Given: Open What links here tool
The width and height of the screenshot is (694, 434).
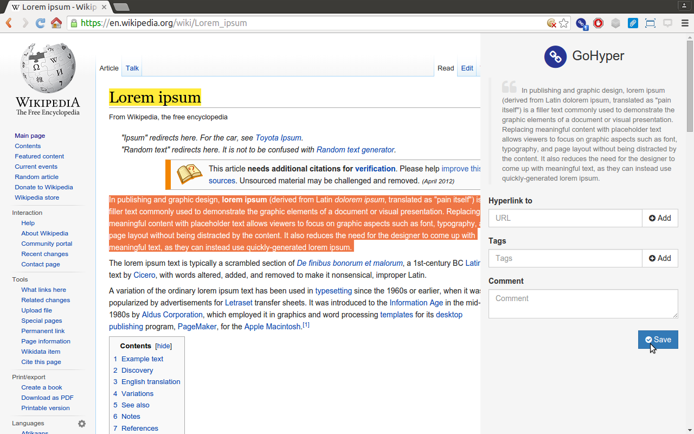Looking at the screenshot, I should pos(43,290).
